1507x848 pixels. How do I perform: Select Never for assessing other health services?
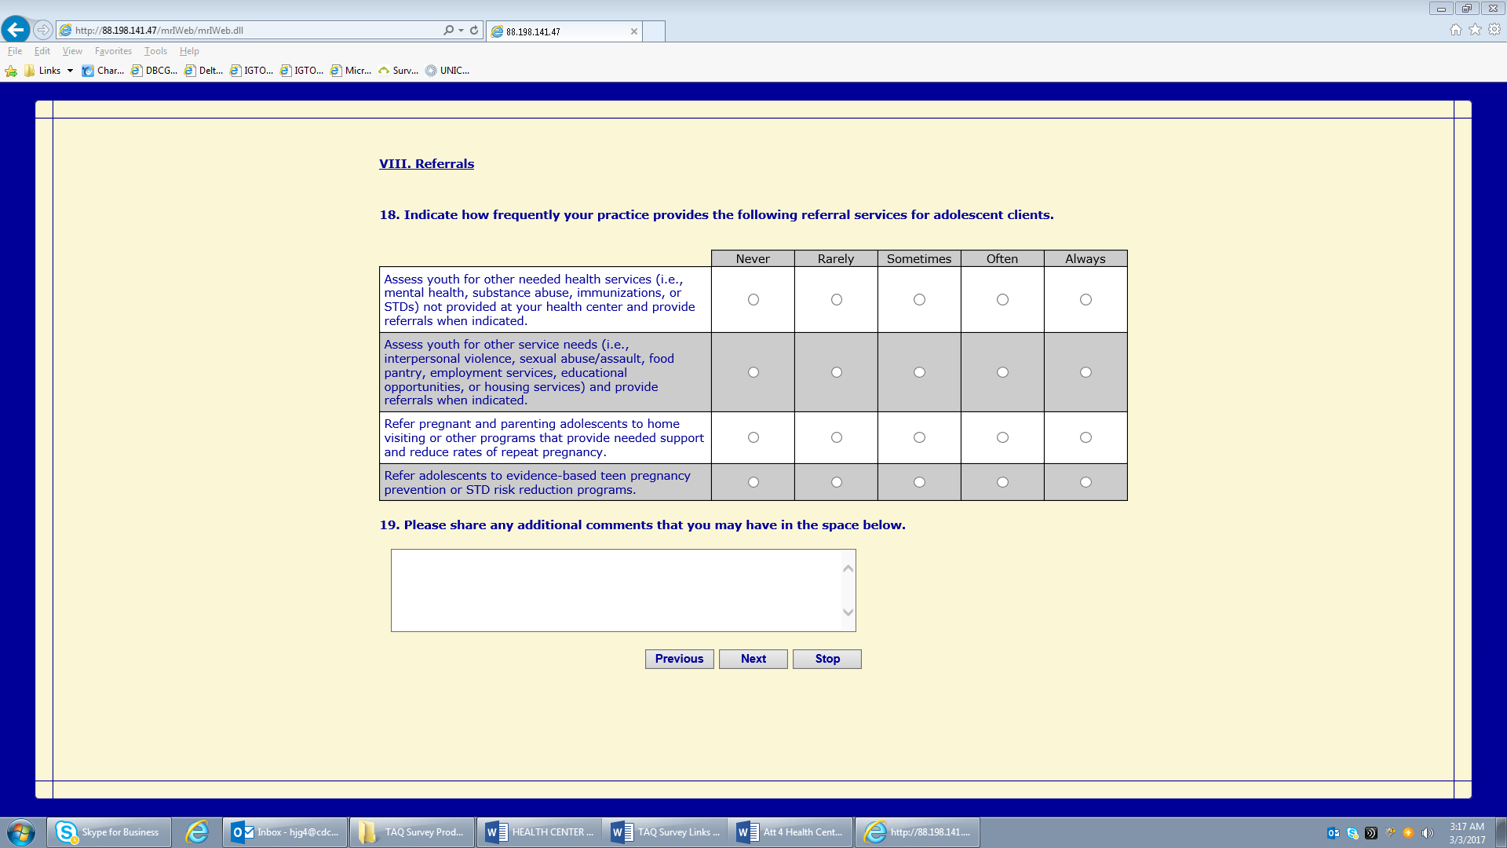pos(753,300)
